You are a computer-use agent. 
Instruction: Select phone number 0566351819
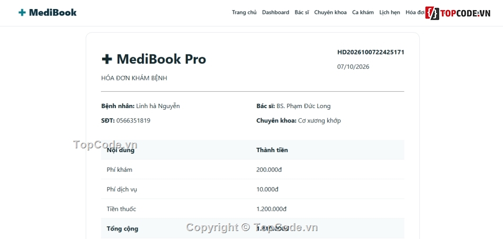pos(133,121)
